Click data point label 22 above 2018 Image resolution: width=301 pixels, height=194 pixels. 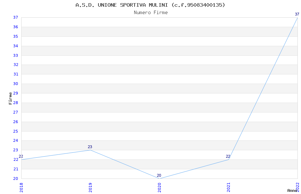click(21, 156)
